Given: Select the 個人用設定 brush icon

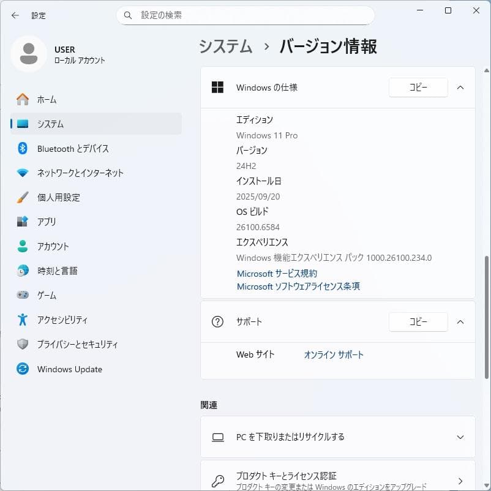Looking at the screenshot, I should (24, 197).
